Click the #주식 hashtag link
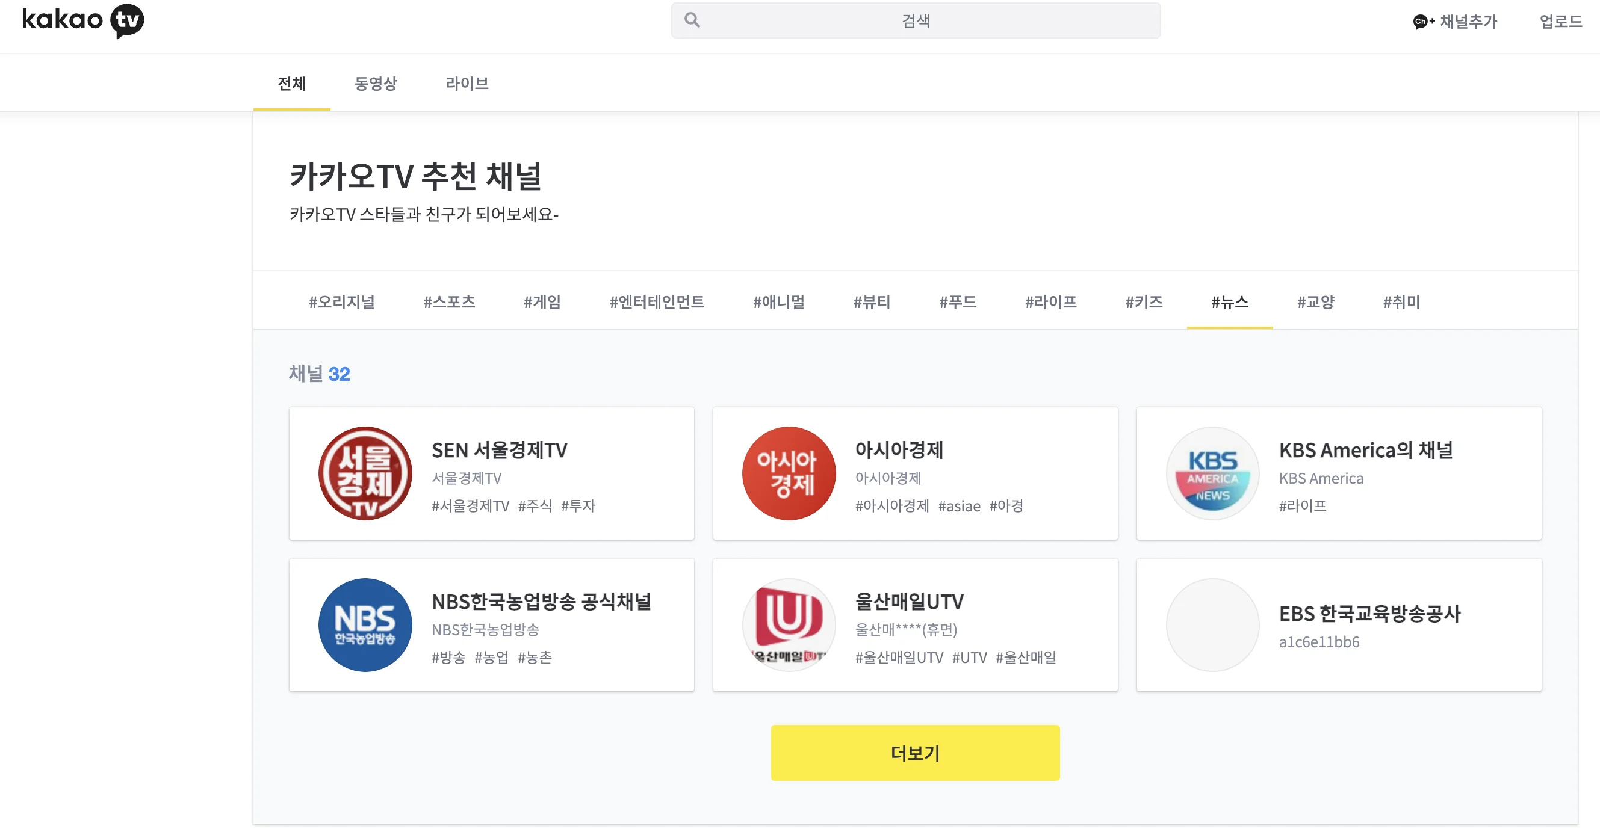 pyautogui.click(x=535, y=506)
